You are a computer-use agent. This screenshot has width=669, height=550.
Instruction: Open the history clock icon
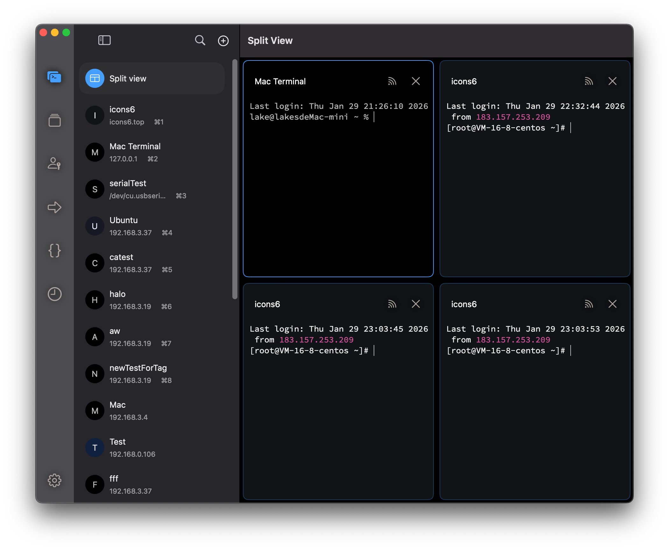tap(54, 294)
